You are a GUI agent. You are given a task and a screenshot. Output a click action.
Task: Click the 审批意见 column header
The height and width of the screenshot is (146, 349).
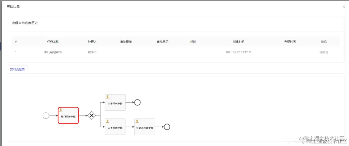pyautogui.click(x=162, y=42)
